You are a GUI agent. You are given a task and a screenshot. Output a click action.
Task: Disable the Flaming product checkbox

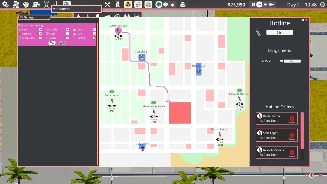click(x=95, y=38)
